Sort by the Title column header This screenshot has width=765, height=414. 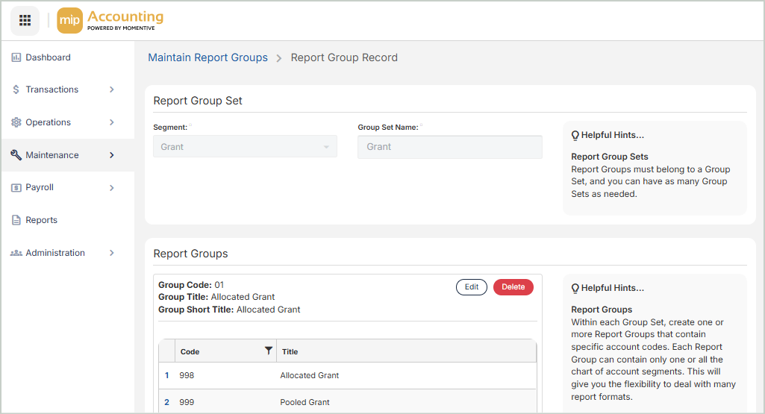(x=290, y=351)
